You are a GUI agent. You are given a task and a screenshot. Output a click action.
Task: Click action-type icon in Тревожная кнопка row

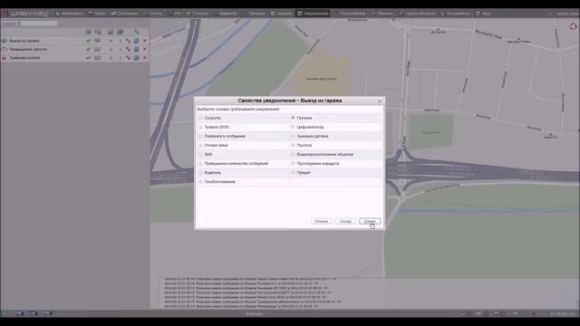point(97,58)
